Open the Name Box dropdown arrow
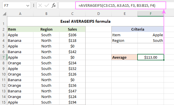 pos(28,6)
